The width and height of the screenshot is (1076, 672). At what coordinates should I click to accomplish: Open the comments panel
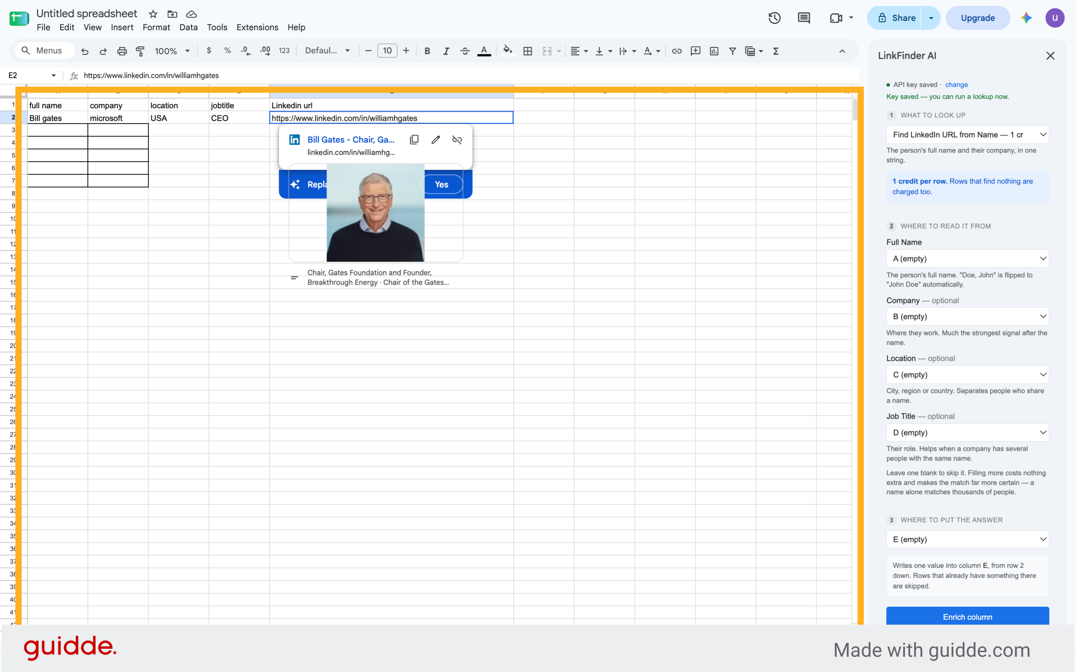(x=804, y=18)
